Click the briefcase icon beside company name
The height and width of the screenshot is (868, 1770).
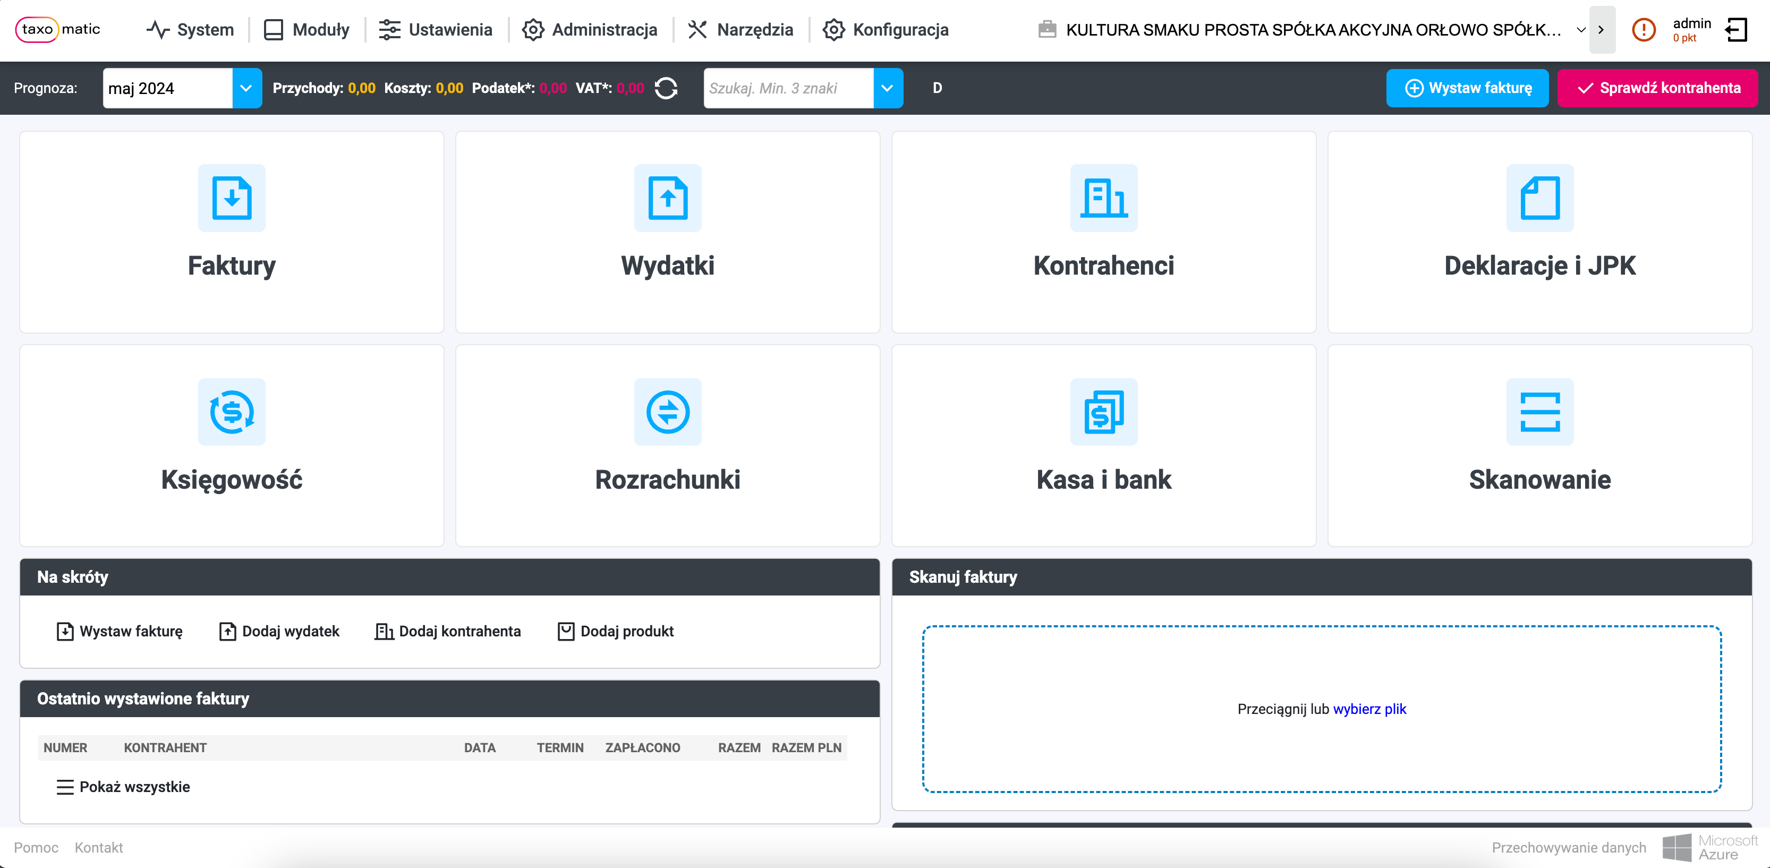point(1046,30)
